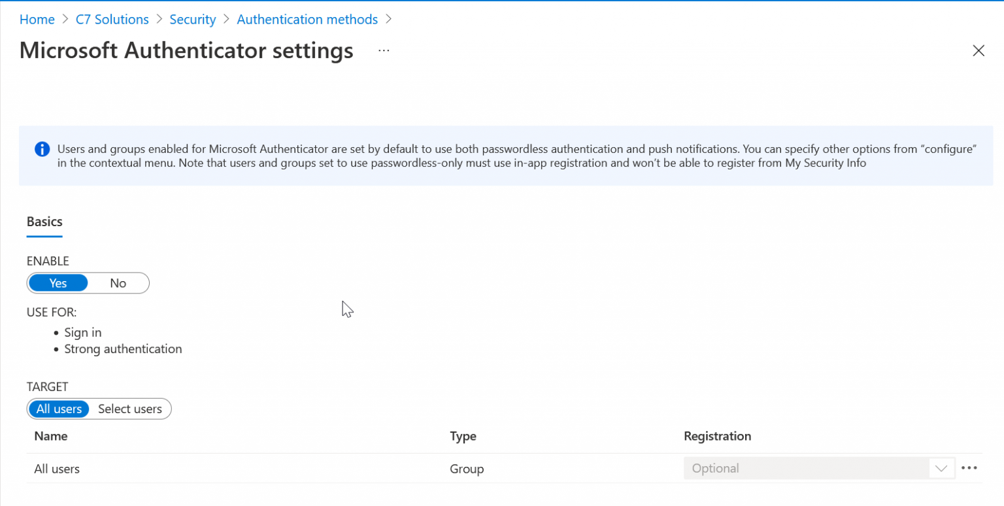Open the ellipsis menu beside page title
This screenshot has height=506, width=1004.
coord(384,50)
